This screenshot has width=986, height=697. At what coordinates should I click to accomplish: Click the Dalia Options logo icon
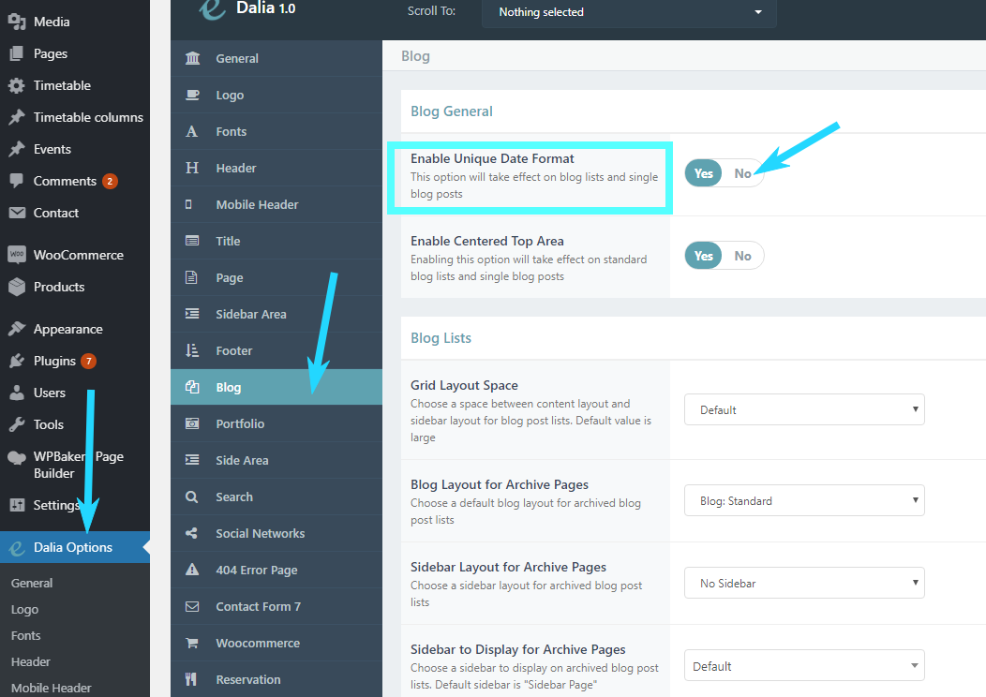(x=17, y=548)
